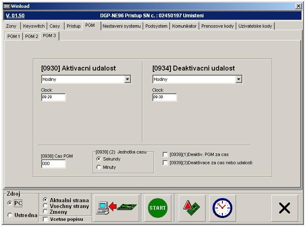306x227 pixels.
Task: Enable Deaktiv. PGM za cas checkbox
Action: coord(166,154)
